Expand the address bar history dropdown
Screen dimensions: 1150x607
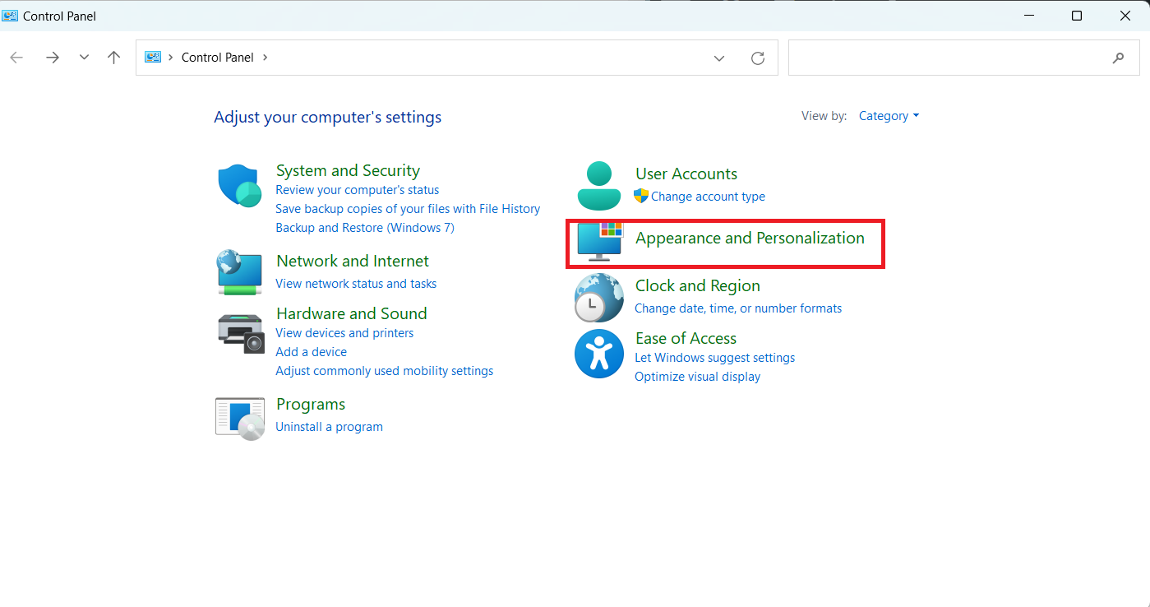click(x=719, y=58)
